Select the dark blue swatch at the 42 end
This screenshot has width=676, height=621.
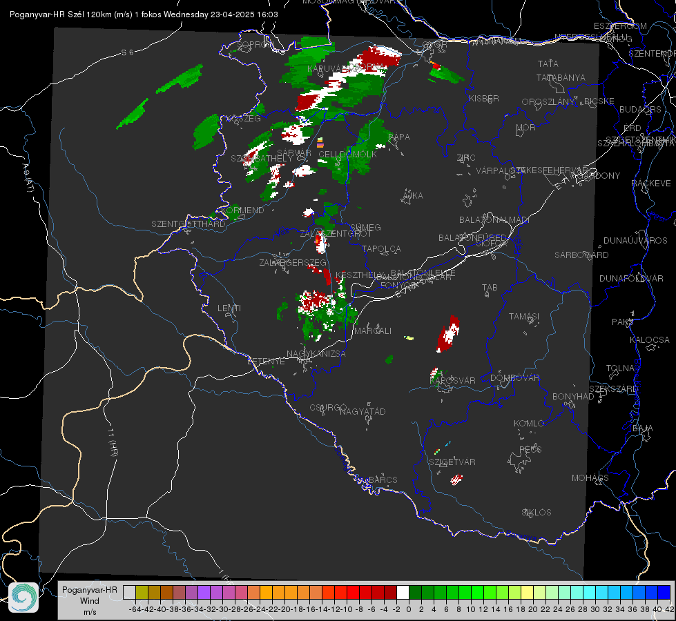(x=664, y=592)
